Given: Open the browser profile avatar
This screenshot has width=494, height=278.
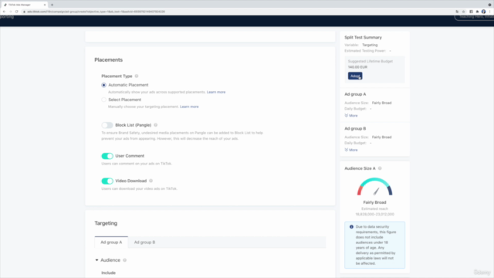Looking at the screenshot, I should [x=484, y=12].
